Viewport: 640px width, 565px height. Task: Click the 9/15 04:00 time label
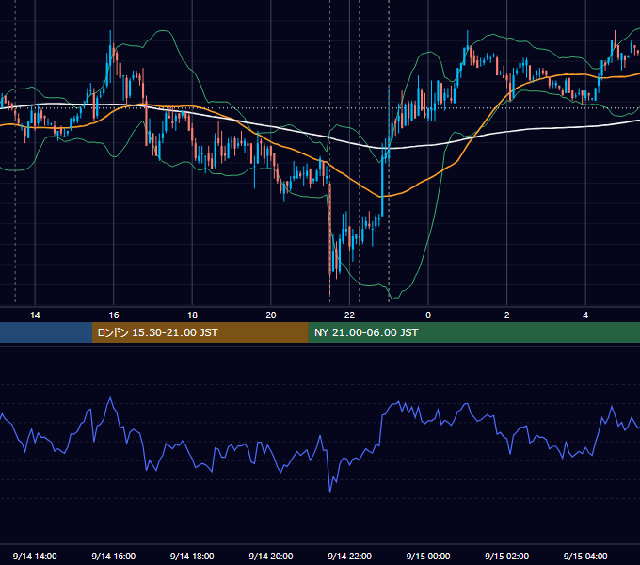click(585, 556)
